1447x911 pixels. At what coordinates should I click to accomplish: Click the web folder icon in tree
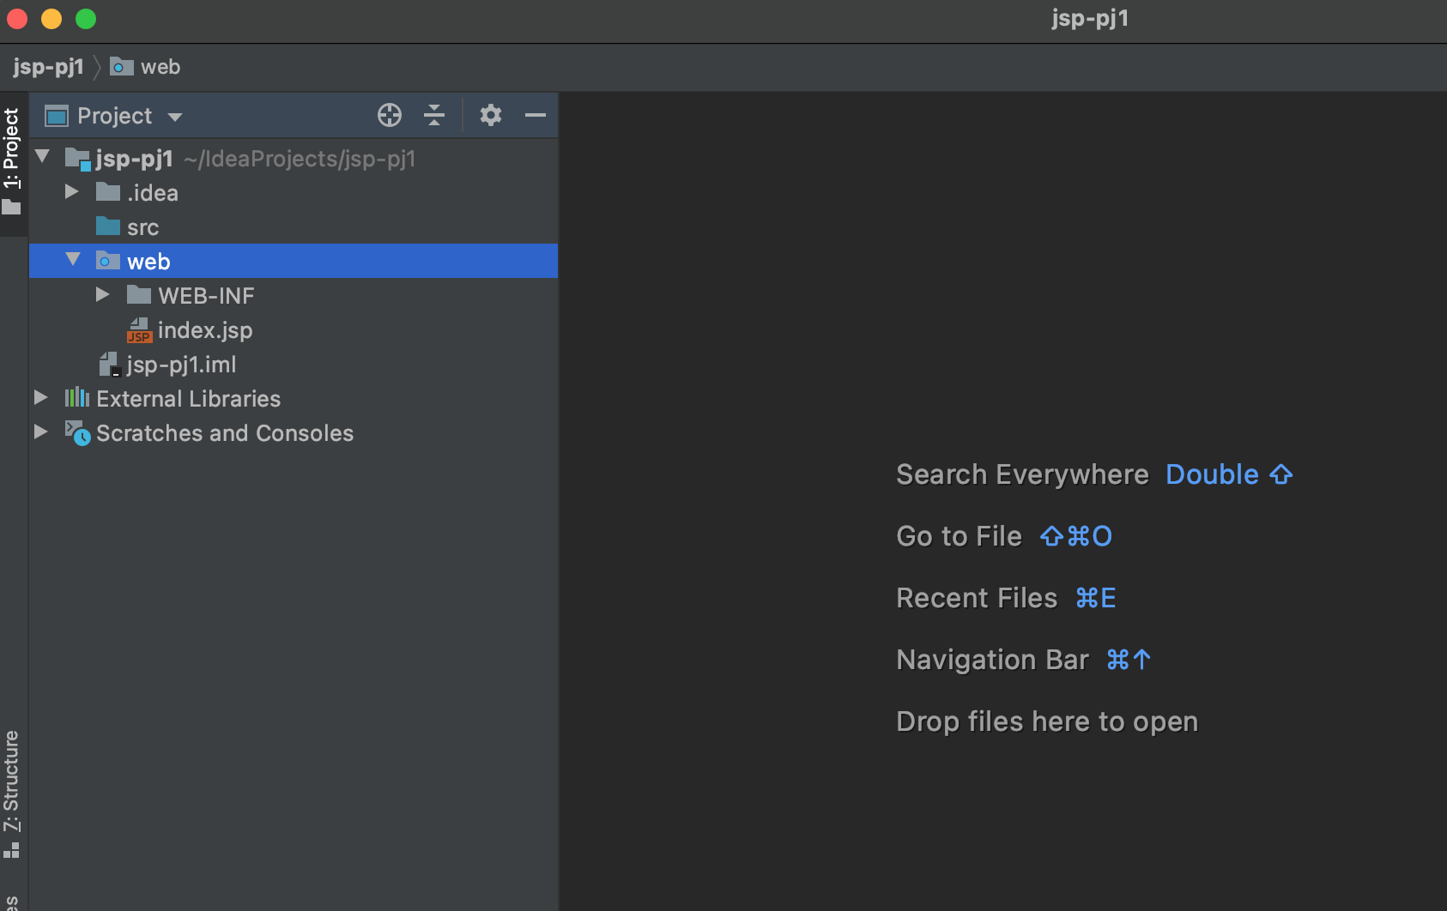[x=108, y=260]
